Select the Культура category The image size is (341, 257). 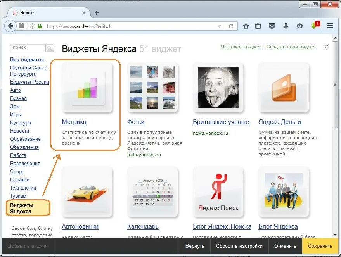pos(21,123)
